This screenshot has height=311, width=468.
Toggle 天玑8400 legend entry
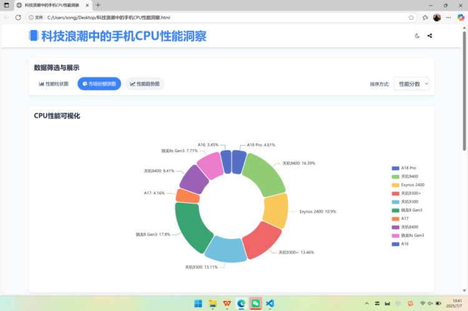point(405,227)
